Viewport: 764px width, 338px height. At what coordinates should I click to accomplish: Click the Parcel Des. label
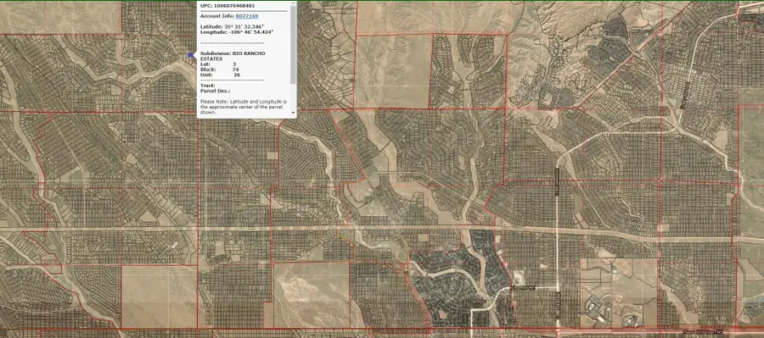216,91
